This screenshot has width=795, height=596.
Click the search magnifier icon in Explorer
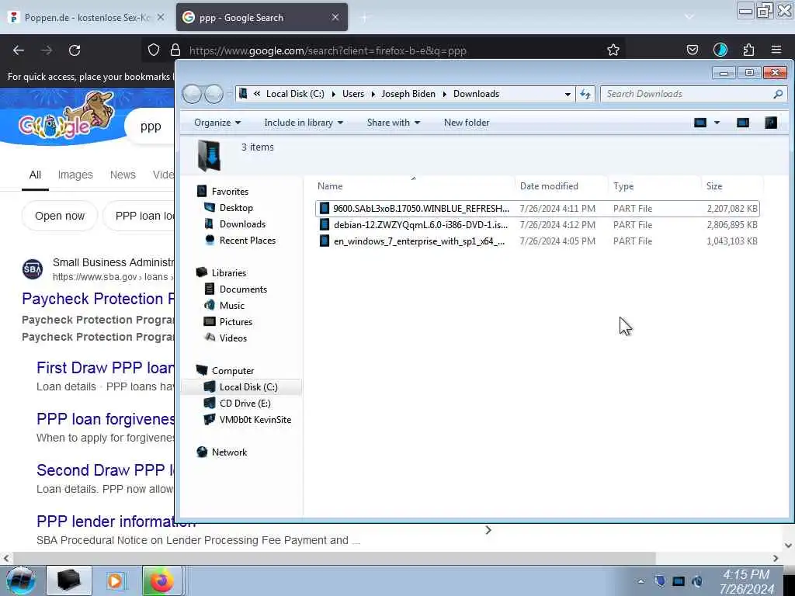(778, 94)
